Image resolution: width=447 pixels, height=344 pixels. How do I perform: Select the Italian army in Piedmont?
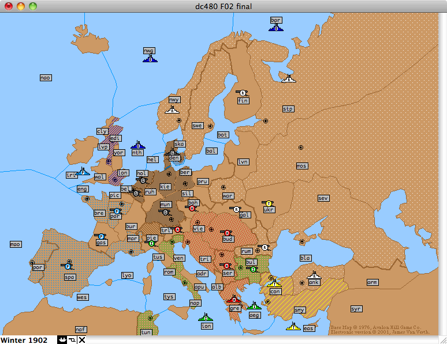click(x=151, y=243)
